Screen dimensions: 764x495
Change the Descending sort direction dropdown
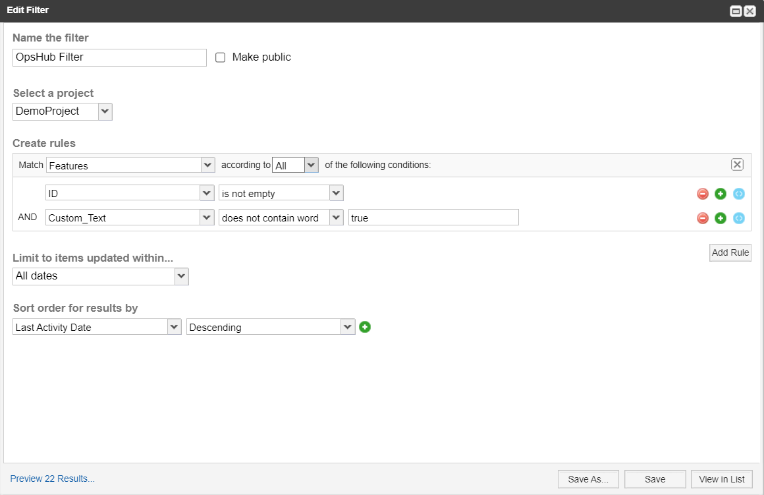270,327
